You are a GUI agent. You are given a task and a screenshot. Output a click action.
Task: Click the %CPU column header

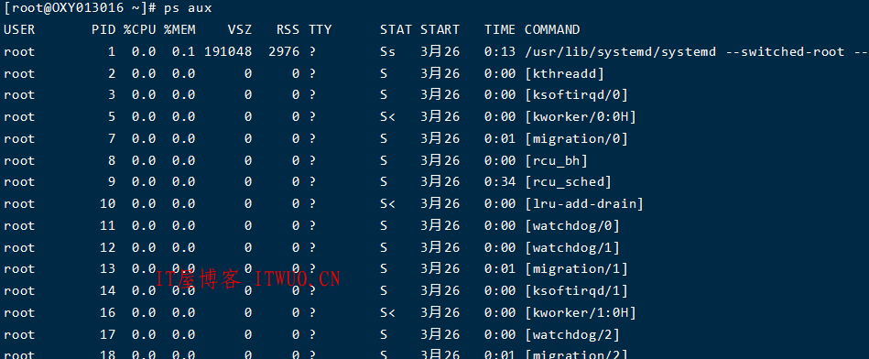(x=140, y=29)
